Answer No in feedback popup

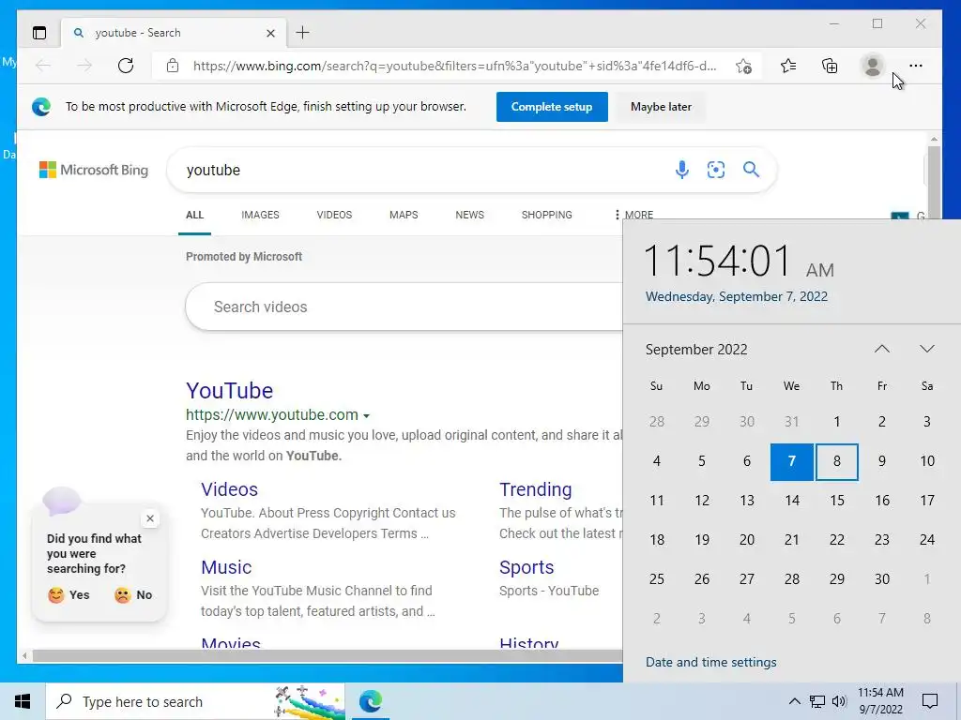133,594
